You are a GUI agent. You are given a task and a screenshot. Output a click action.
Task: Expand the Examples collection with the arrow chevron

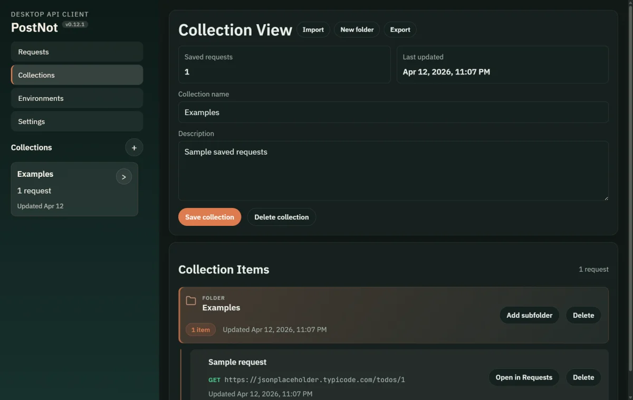pos(123,176)
